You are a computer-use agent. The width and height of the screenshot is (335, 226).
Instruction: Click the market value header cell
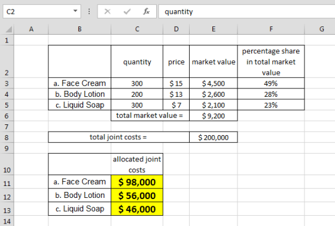pos(214,62)
